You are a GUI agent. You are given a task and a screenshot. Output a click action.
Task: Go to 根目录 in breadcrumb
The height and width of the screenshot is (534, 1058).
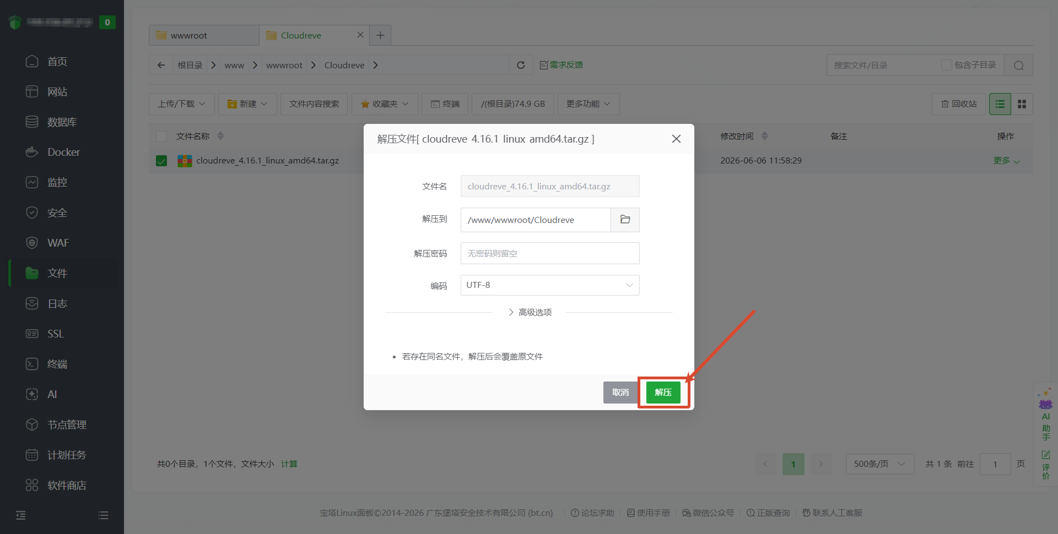190,65
